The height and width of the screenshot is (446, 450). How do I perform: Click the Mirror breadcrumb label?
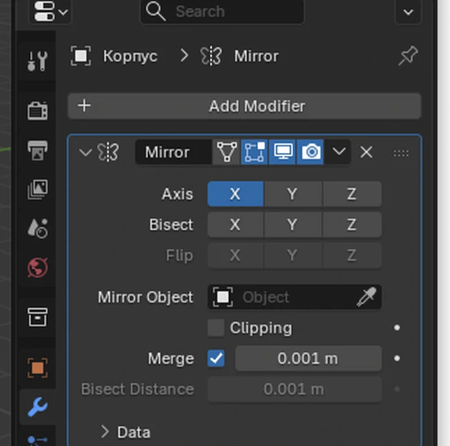[x=256, y=56]
